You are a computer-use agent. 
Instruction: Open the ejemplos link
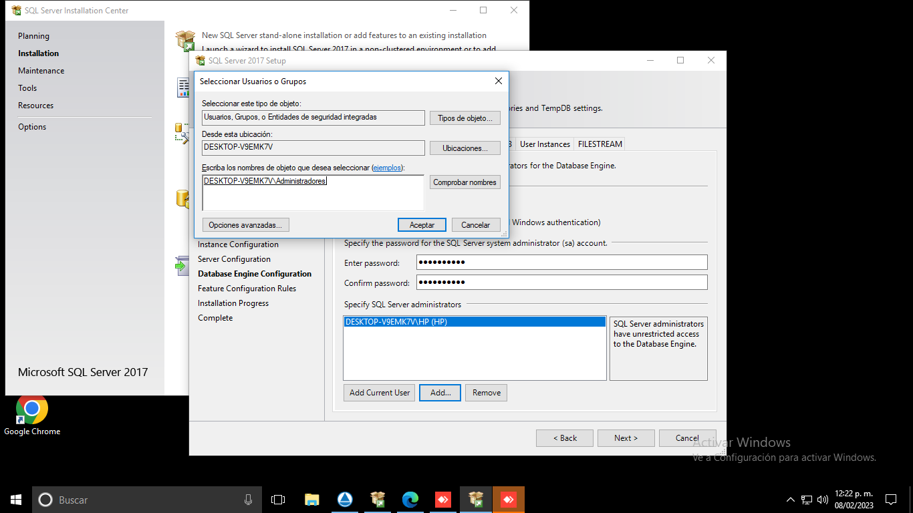pos(387,168)
